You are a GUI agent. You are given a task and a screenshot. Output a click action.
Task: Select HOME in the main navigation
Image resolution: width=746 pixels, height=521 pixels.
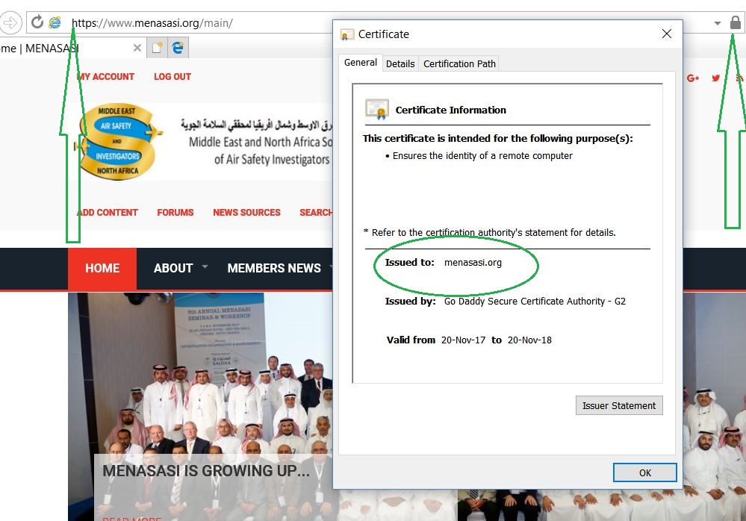(102, 268)
